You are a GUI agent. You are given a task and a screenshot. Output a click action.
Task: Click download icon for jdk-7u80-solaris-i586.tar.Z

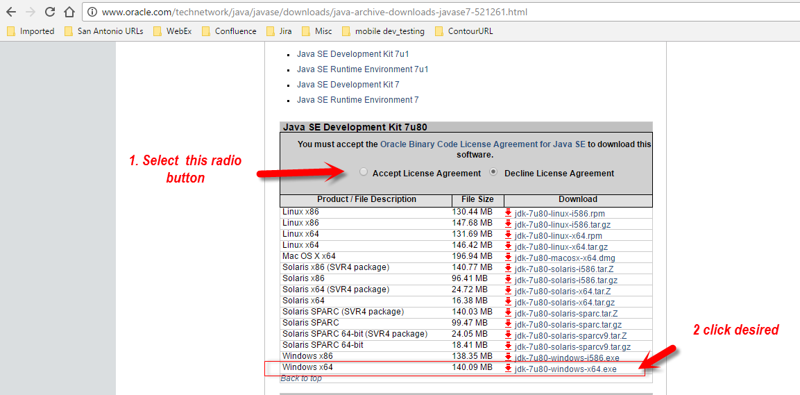click(508, 269)
